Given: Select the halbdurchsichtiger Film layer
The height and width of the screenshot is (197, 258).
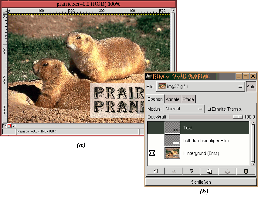Looking at the screenshot, I should [x=206, y=141].
